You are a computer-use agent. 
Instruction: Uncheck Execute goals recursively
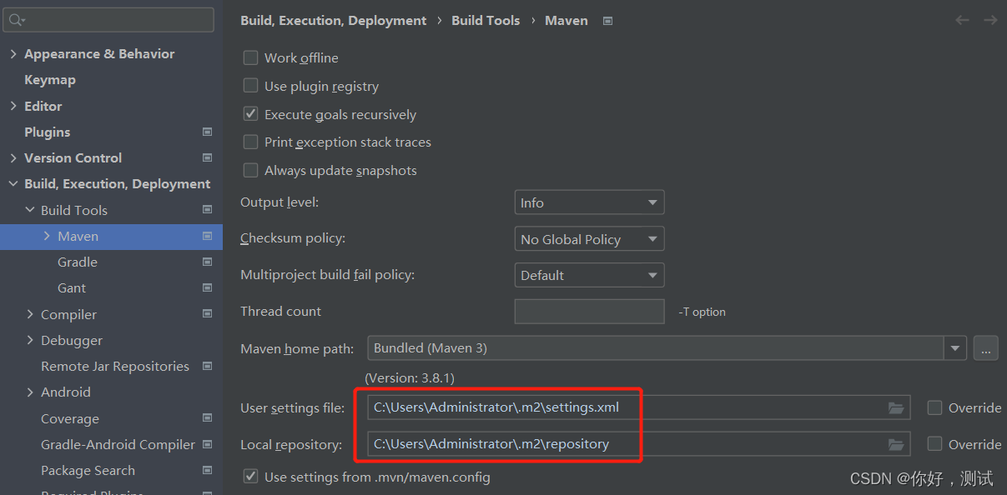pos(250,114)
